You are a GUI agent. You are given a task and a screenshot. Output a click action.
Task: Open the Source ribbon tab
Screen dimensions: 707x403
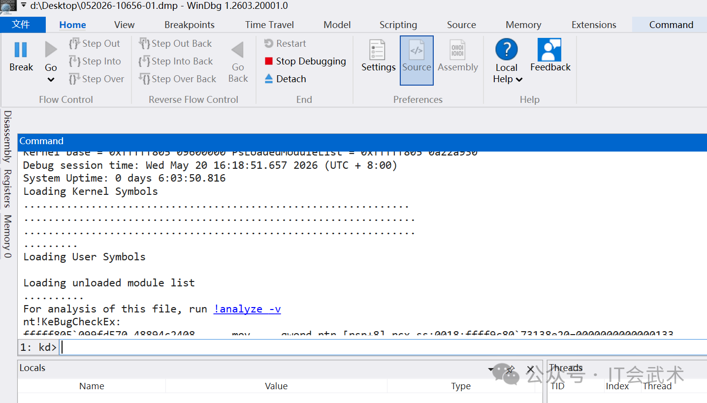tap(461, 25)
